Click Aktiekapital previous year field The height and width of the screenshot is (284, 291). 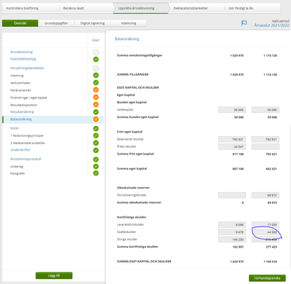266,110
